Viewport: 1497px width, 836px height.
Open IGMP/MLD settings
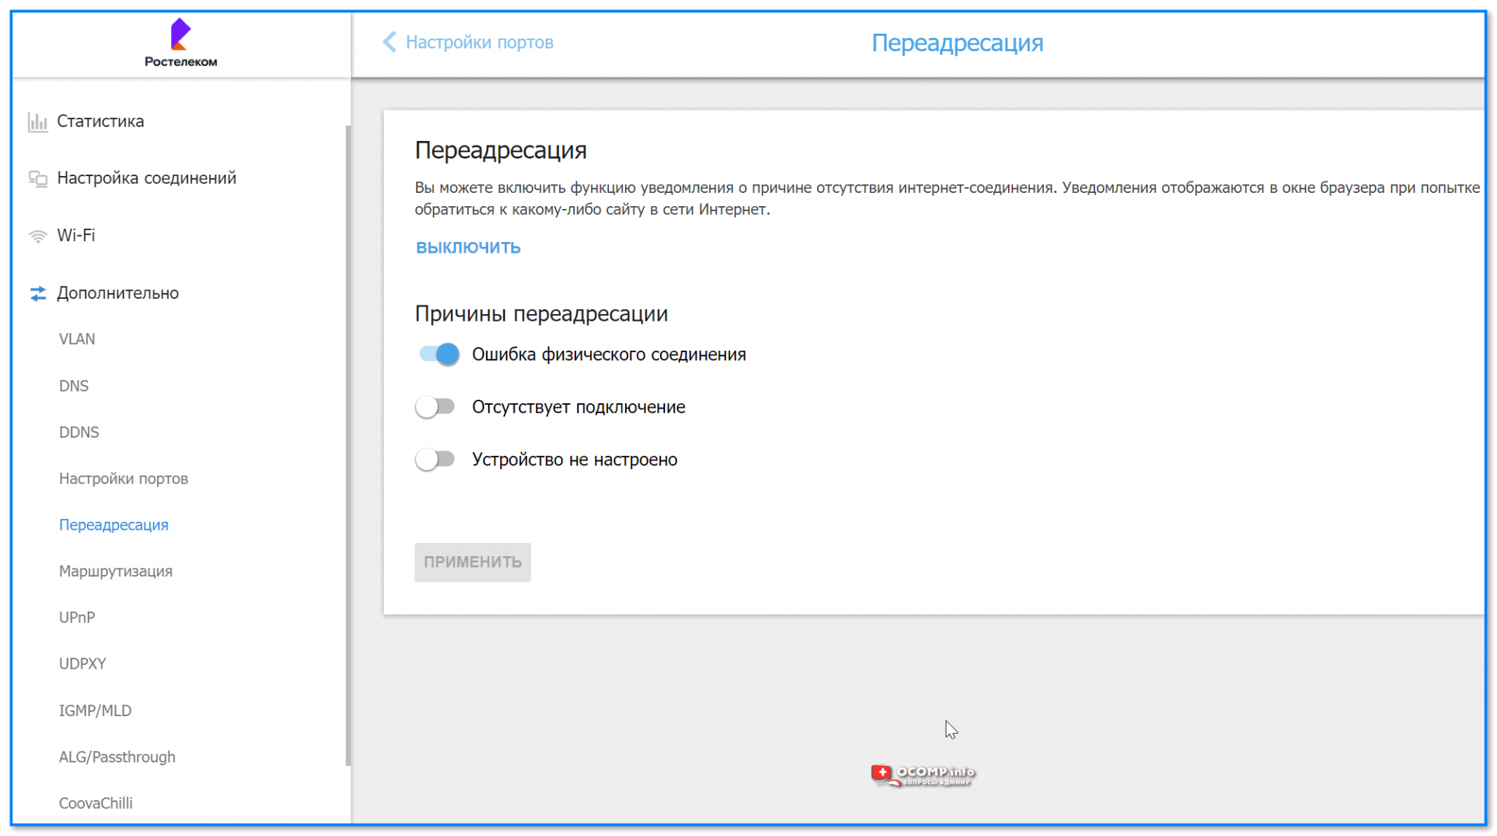pos(95,710)
